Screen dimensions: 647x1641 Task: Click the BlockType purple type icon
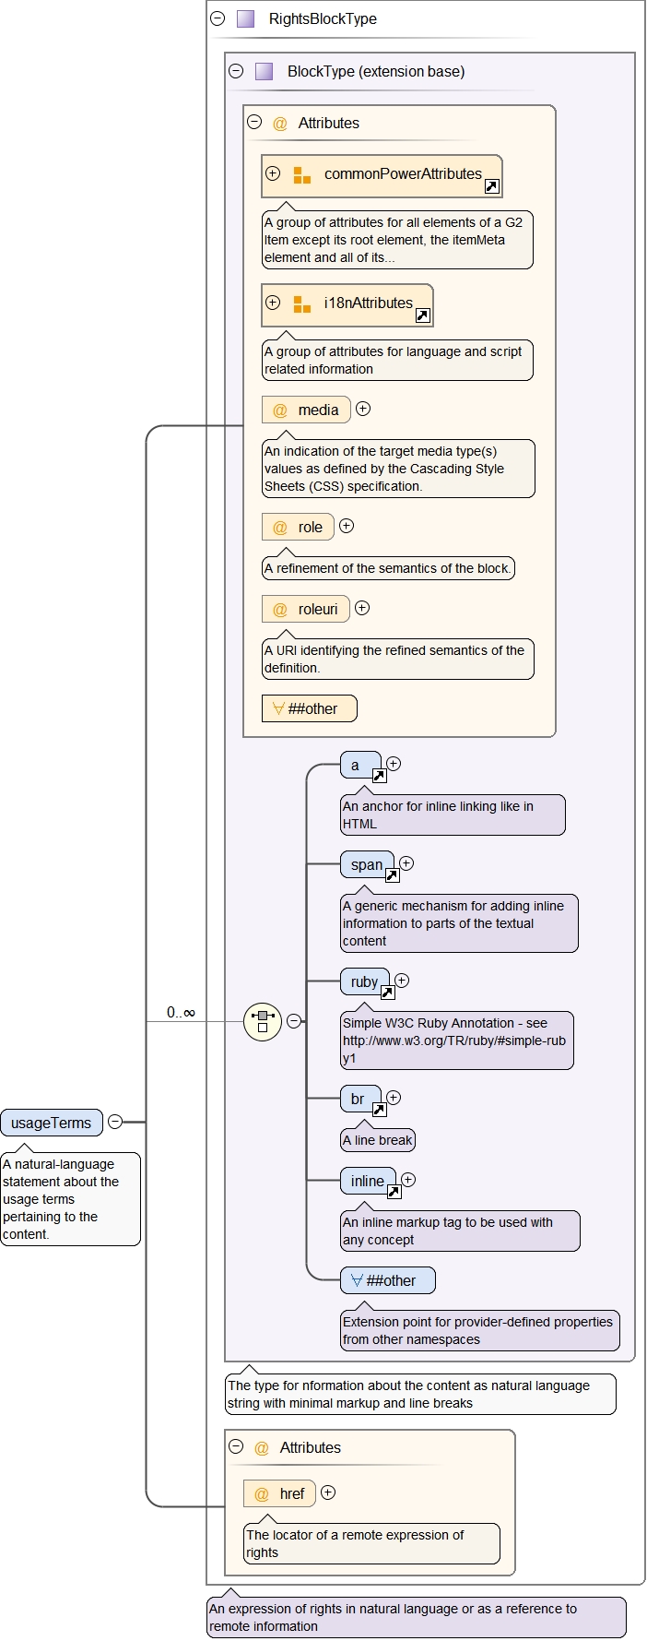[264, 71]
